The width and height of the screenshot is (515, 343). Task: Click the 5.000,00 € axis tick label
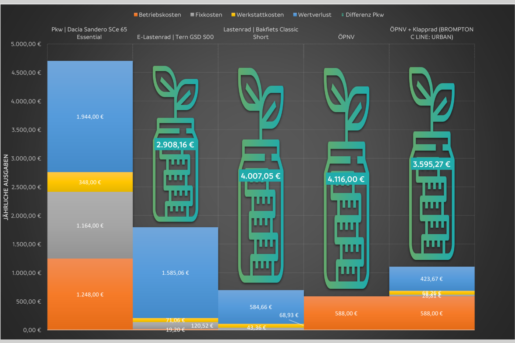pos(26,44)
